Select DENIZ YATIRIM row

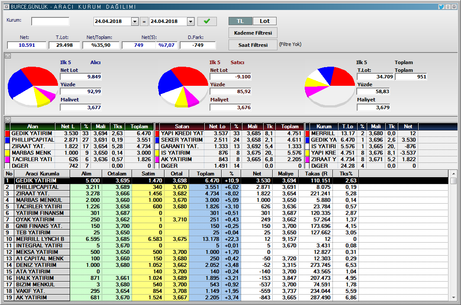click(x=226, y=265)
